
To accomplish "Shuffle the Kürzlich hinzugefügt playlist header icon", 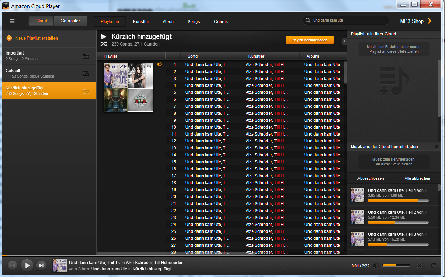I will click(x=104, y=44).
